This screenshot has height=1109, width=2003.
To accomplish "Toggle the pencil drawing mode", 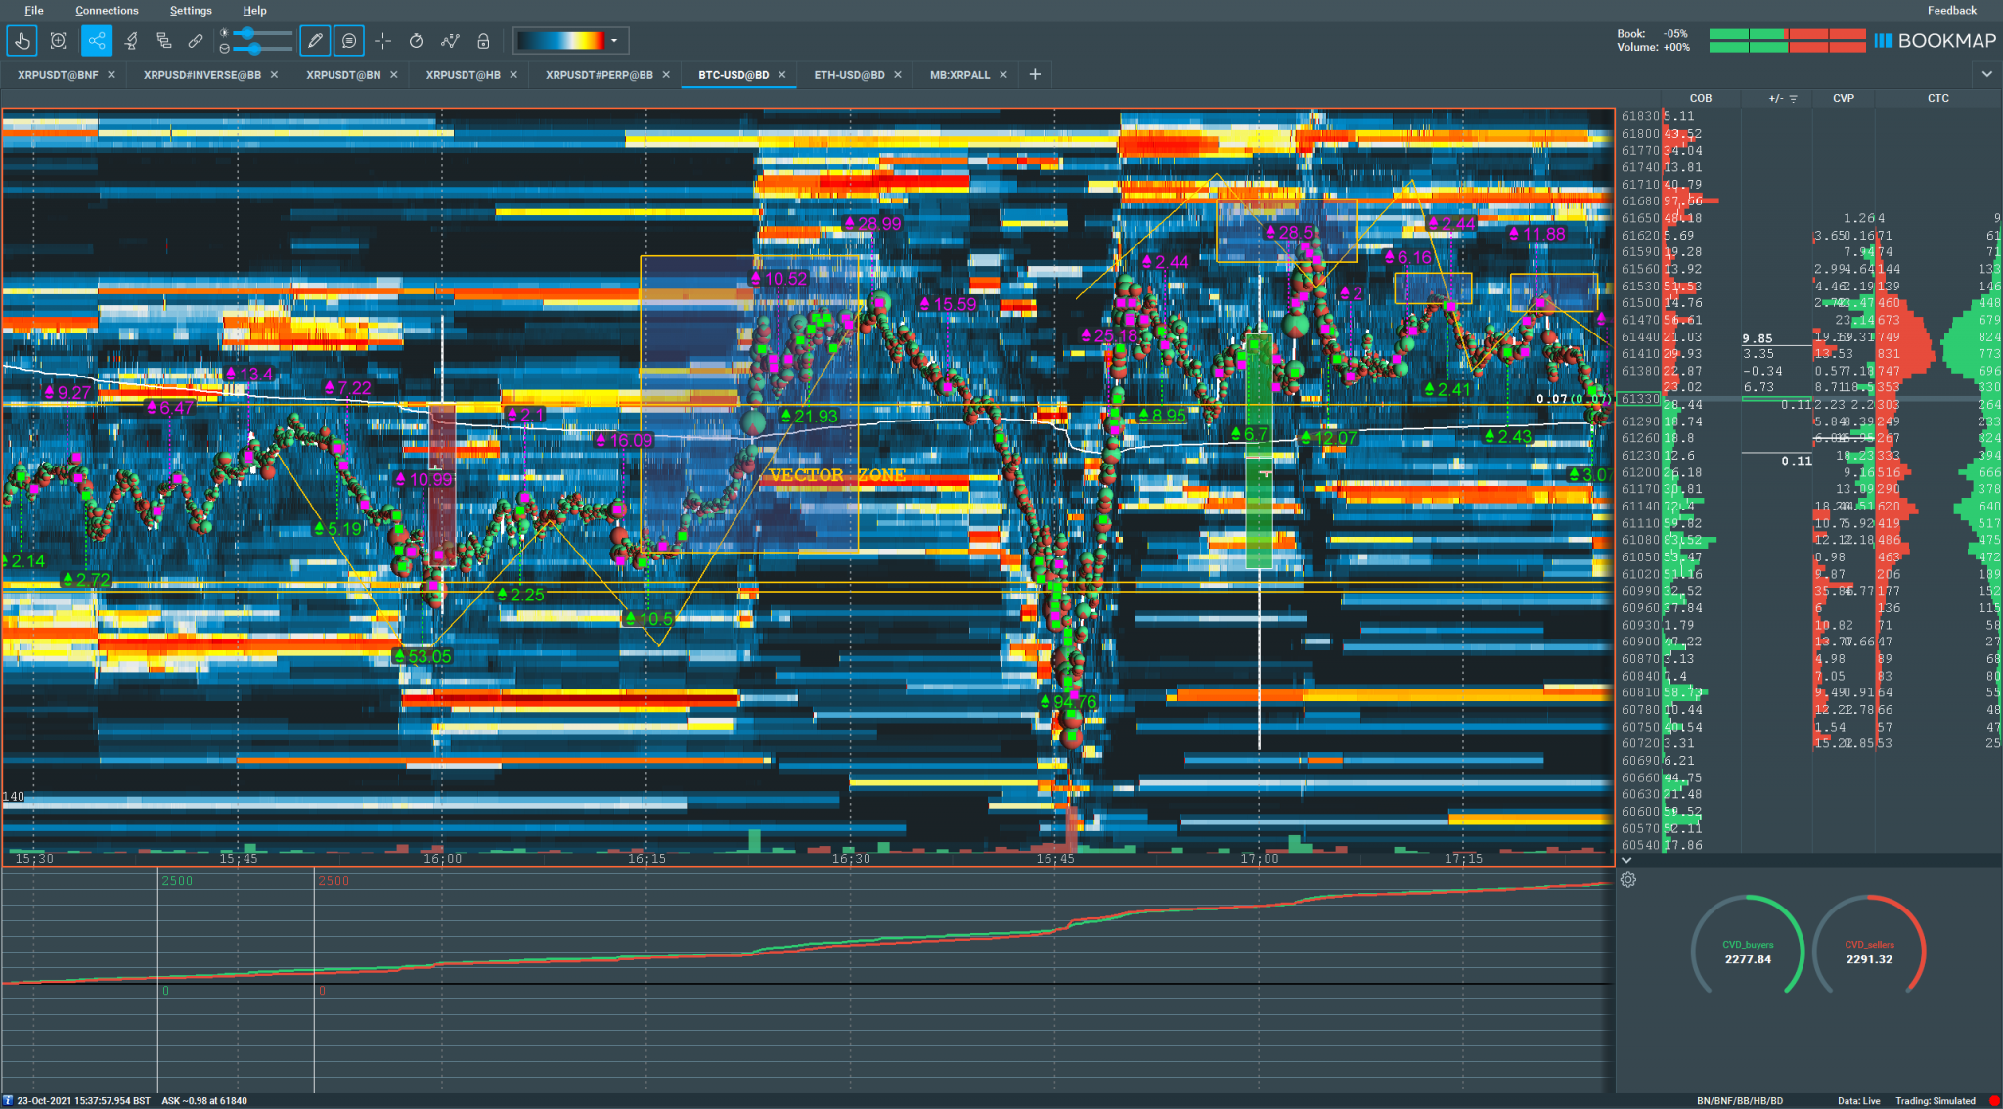I will click(x=315, y=41).
